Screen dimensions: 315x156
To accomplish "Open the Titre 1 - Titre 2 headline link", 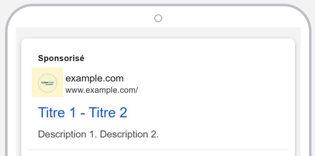I will (82, 113).
